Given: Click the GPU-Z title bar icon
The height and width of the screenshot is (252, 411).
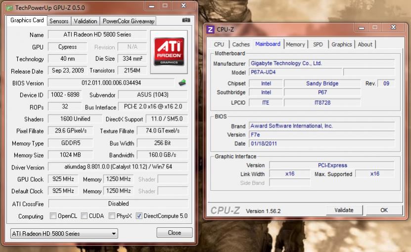Looking at the screenshot, I should (9, 7).
